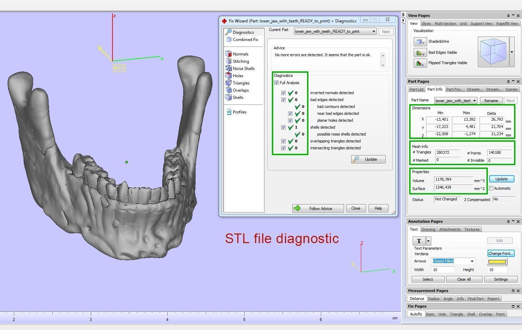Expand the dropdown beside the T tool

point(428,241)
